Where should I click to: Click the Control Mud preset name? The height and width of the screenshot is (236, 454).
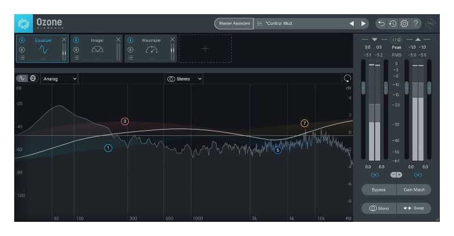(279, 23)
